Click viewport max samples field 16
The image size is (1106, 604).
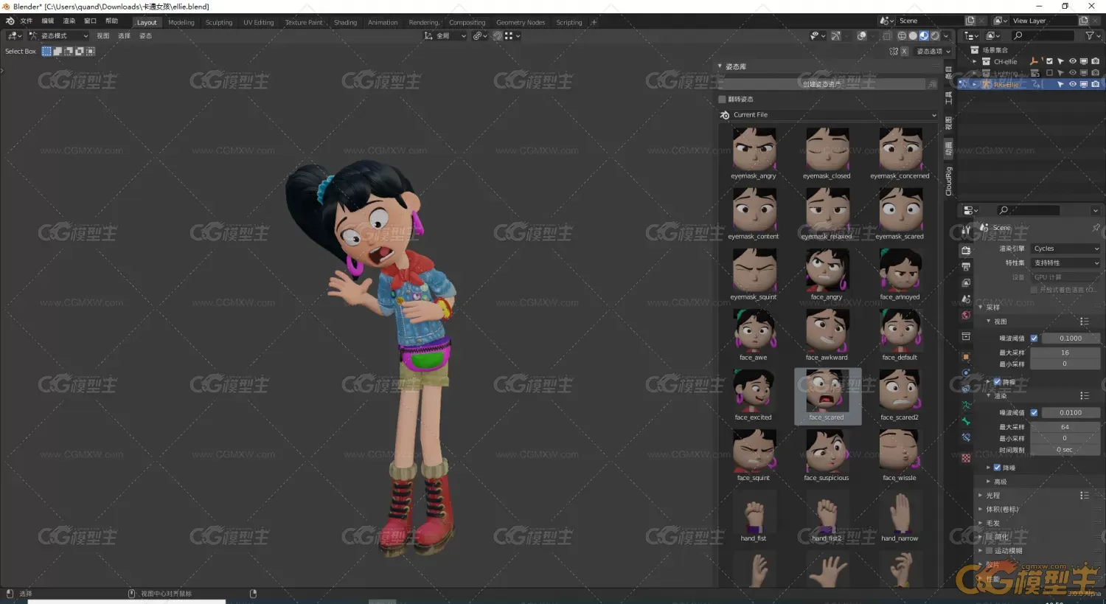pyautogui.click(x=1065, y=353)
